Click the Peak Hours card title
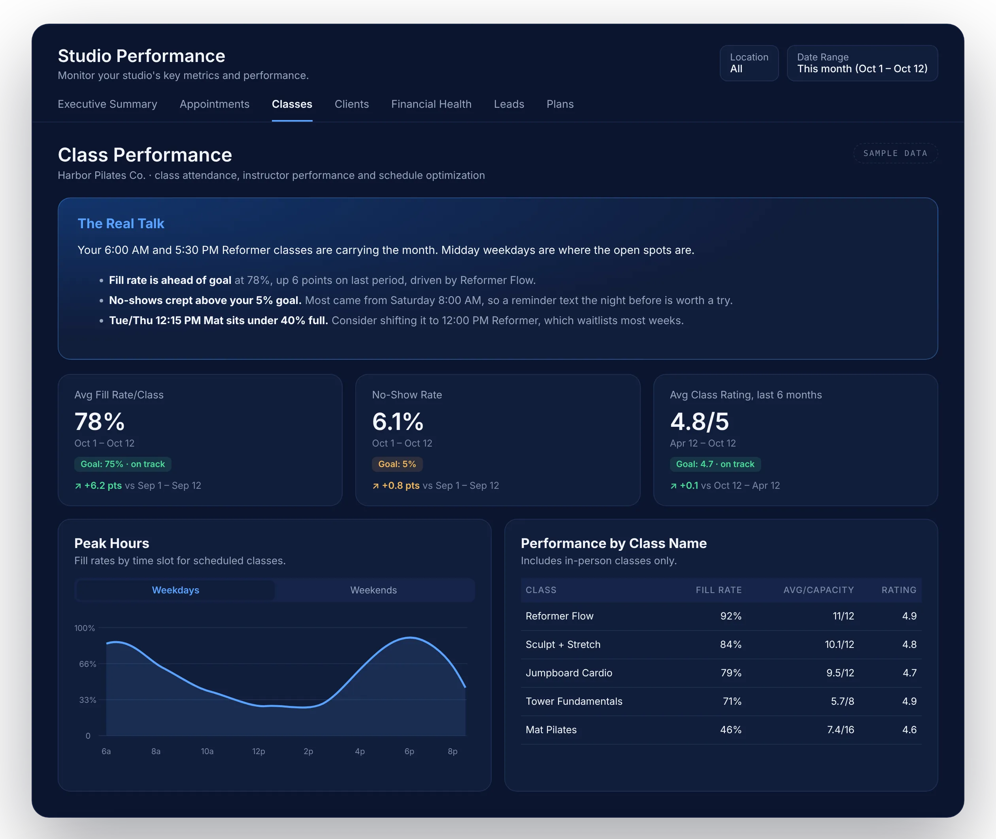Image resolution: width=996 pixels, height=839 pixels. (111, 544)
